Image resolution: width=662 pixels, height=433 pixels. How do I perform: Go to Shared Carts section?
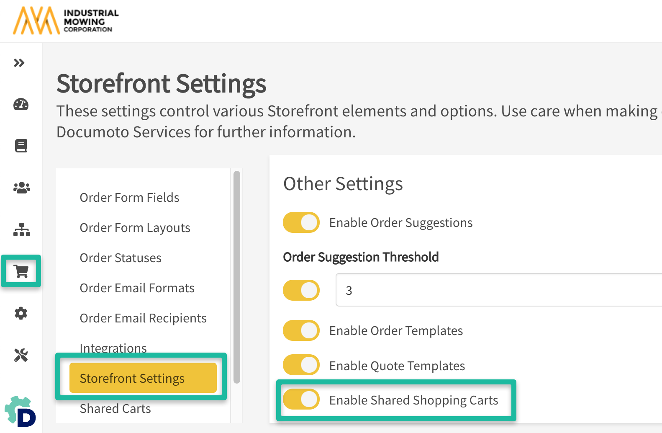tap(115, 409)
